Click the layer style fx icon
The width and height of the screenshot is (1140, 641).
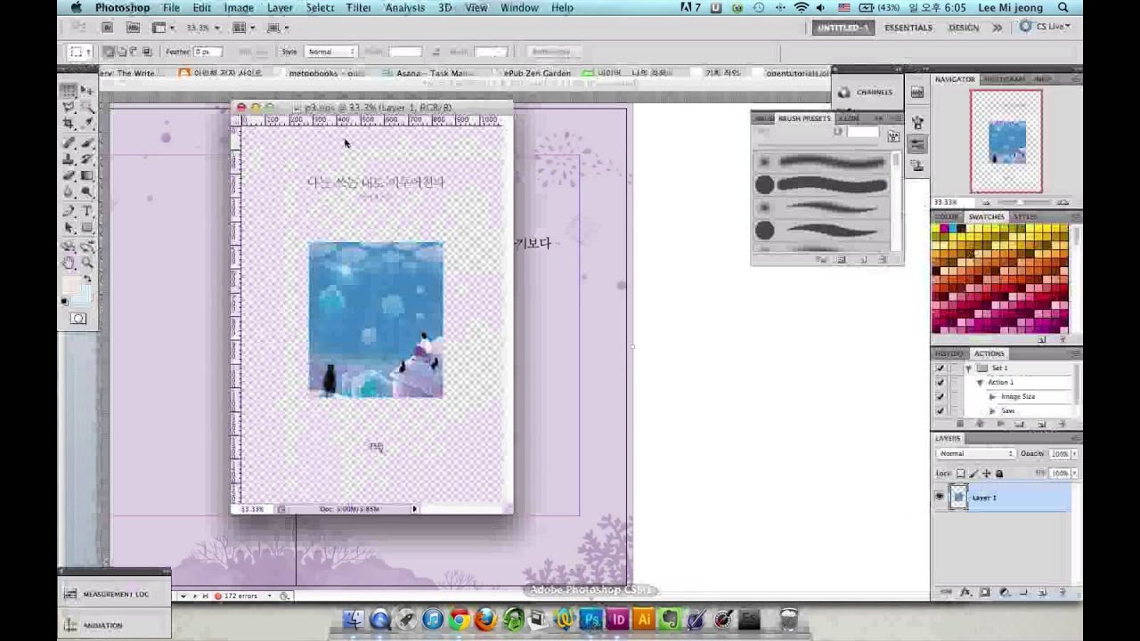click(966, 593)
